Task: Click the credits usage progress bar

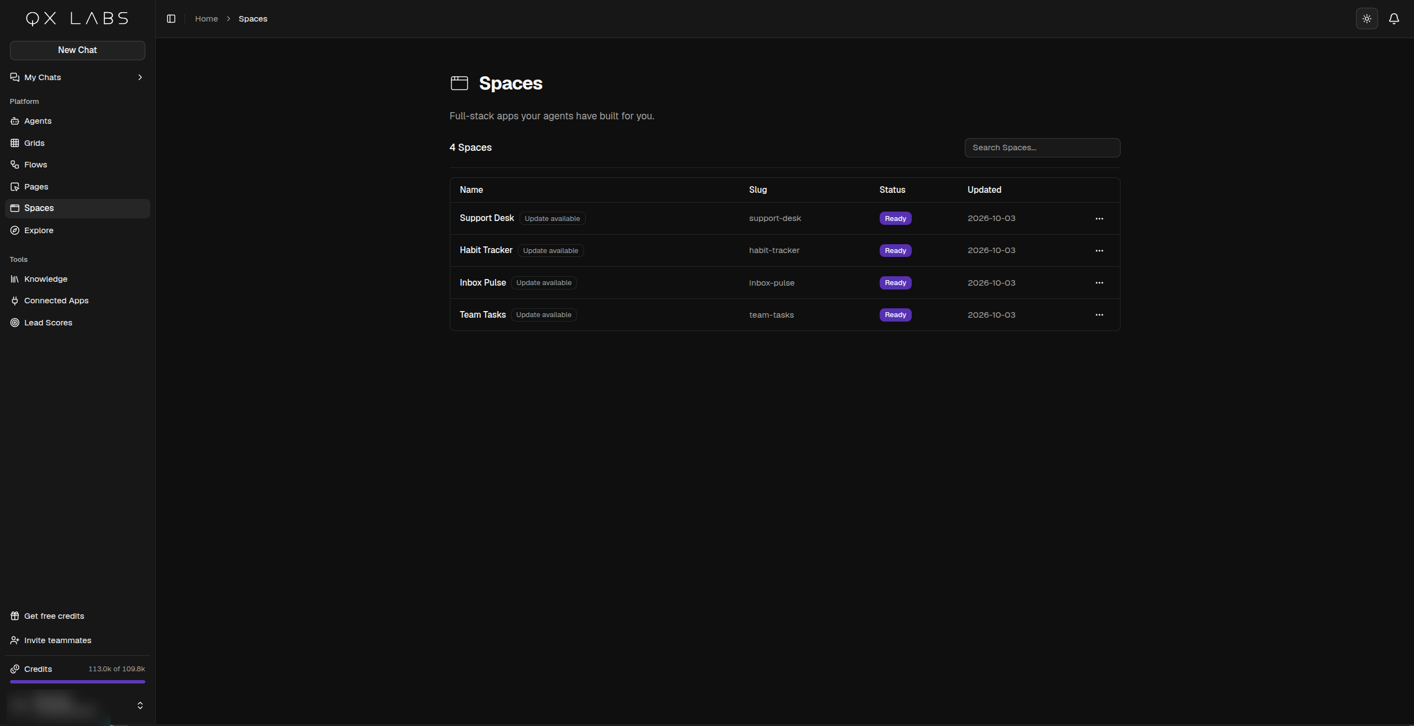Action: (x=77, y=682)
